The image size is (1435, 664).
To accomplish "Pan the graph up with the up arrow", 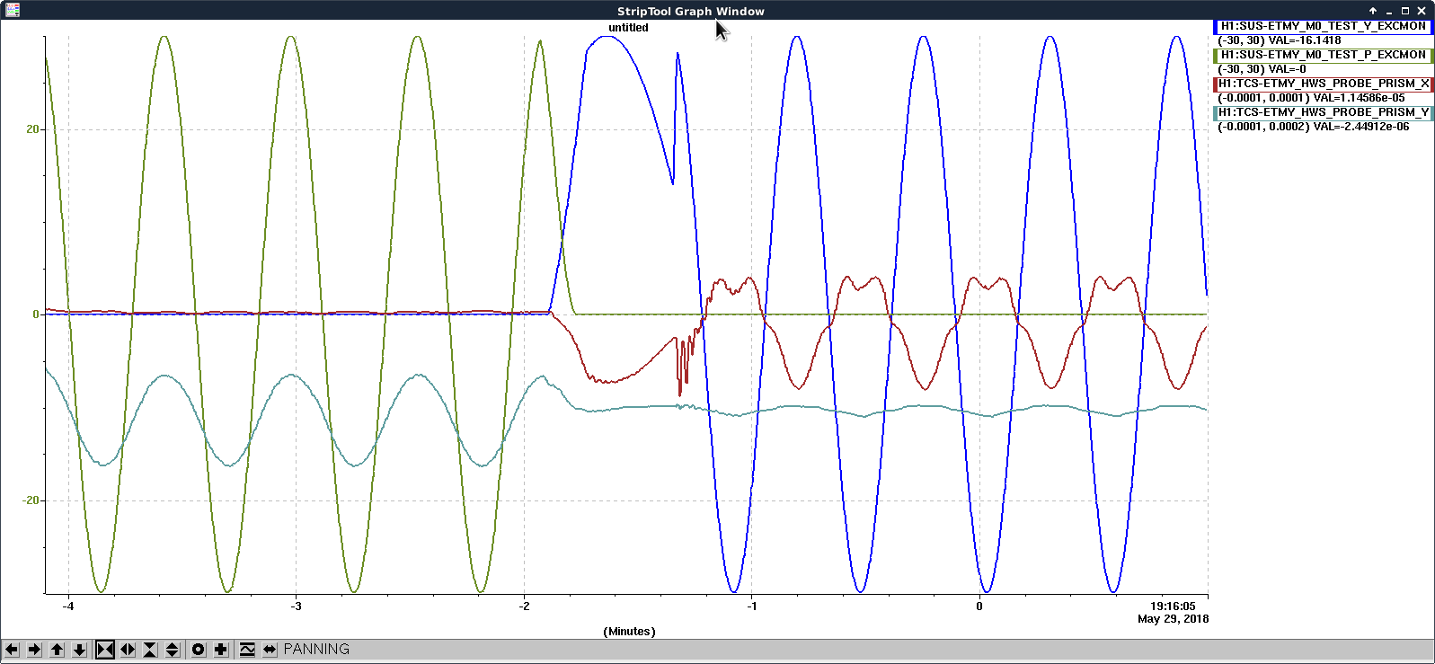I will 57,650.
